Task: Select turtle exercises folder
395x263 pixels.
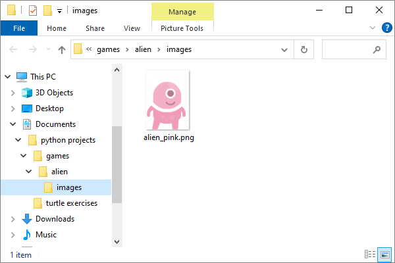Action: pyautogui.click(x=72, y=203)
